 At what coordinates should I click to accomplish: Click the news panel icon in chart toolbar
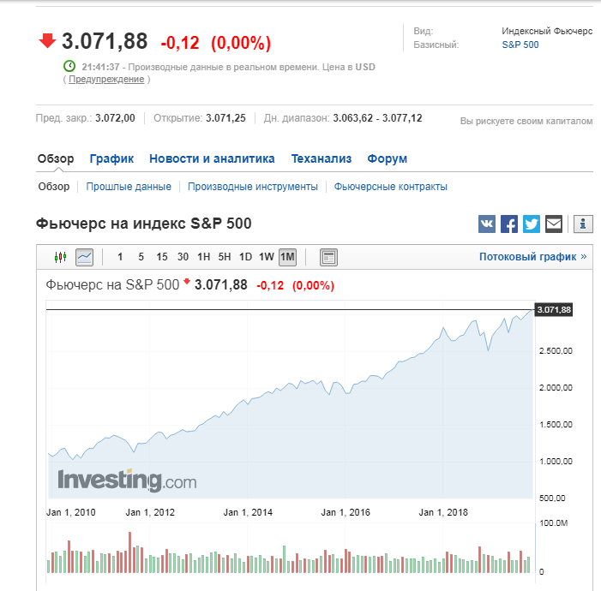point(328,256)
